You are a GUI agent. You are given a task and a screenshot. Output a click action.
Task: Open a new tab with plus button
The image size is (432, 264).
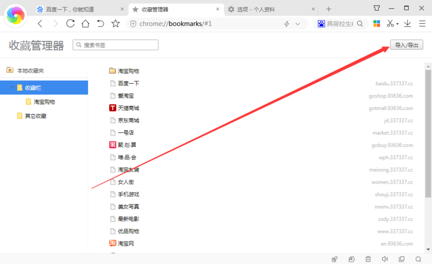click(328, 9)
